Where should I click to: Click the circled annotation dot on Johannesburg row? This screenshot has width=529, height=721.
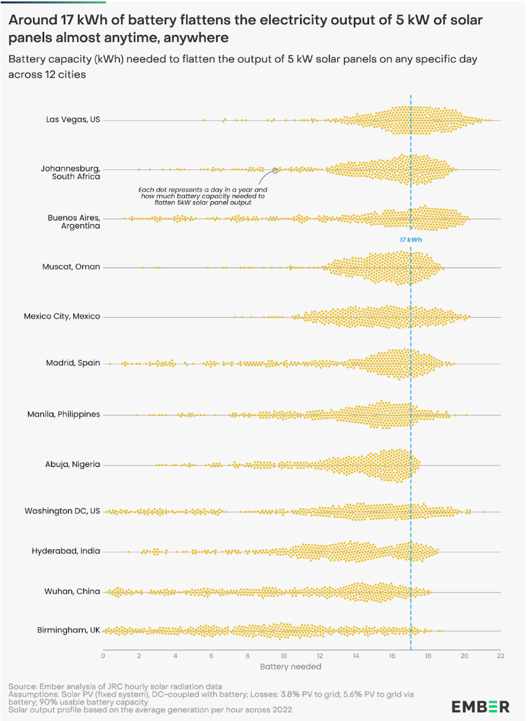275,171
